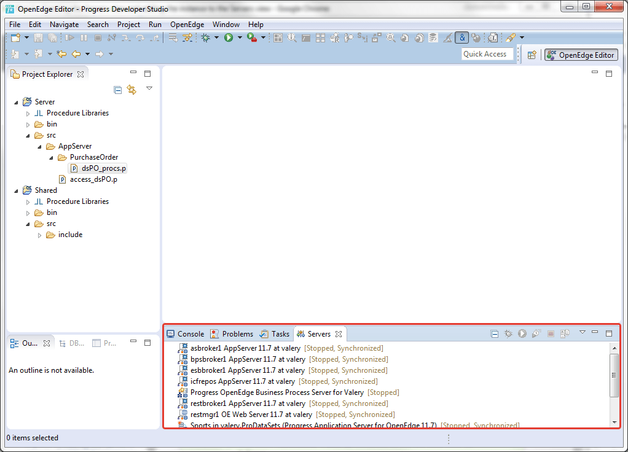Image resolution: width=628 pixels, height=452 pixels.
Task: Click Collapse All in Servers view
Action: 495,333
